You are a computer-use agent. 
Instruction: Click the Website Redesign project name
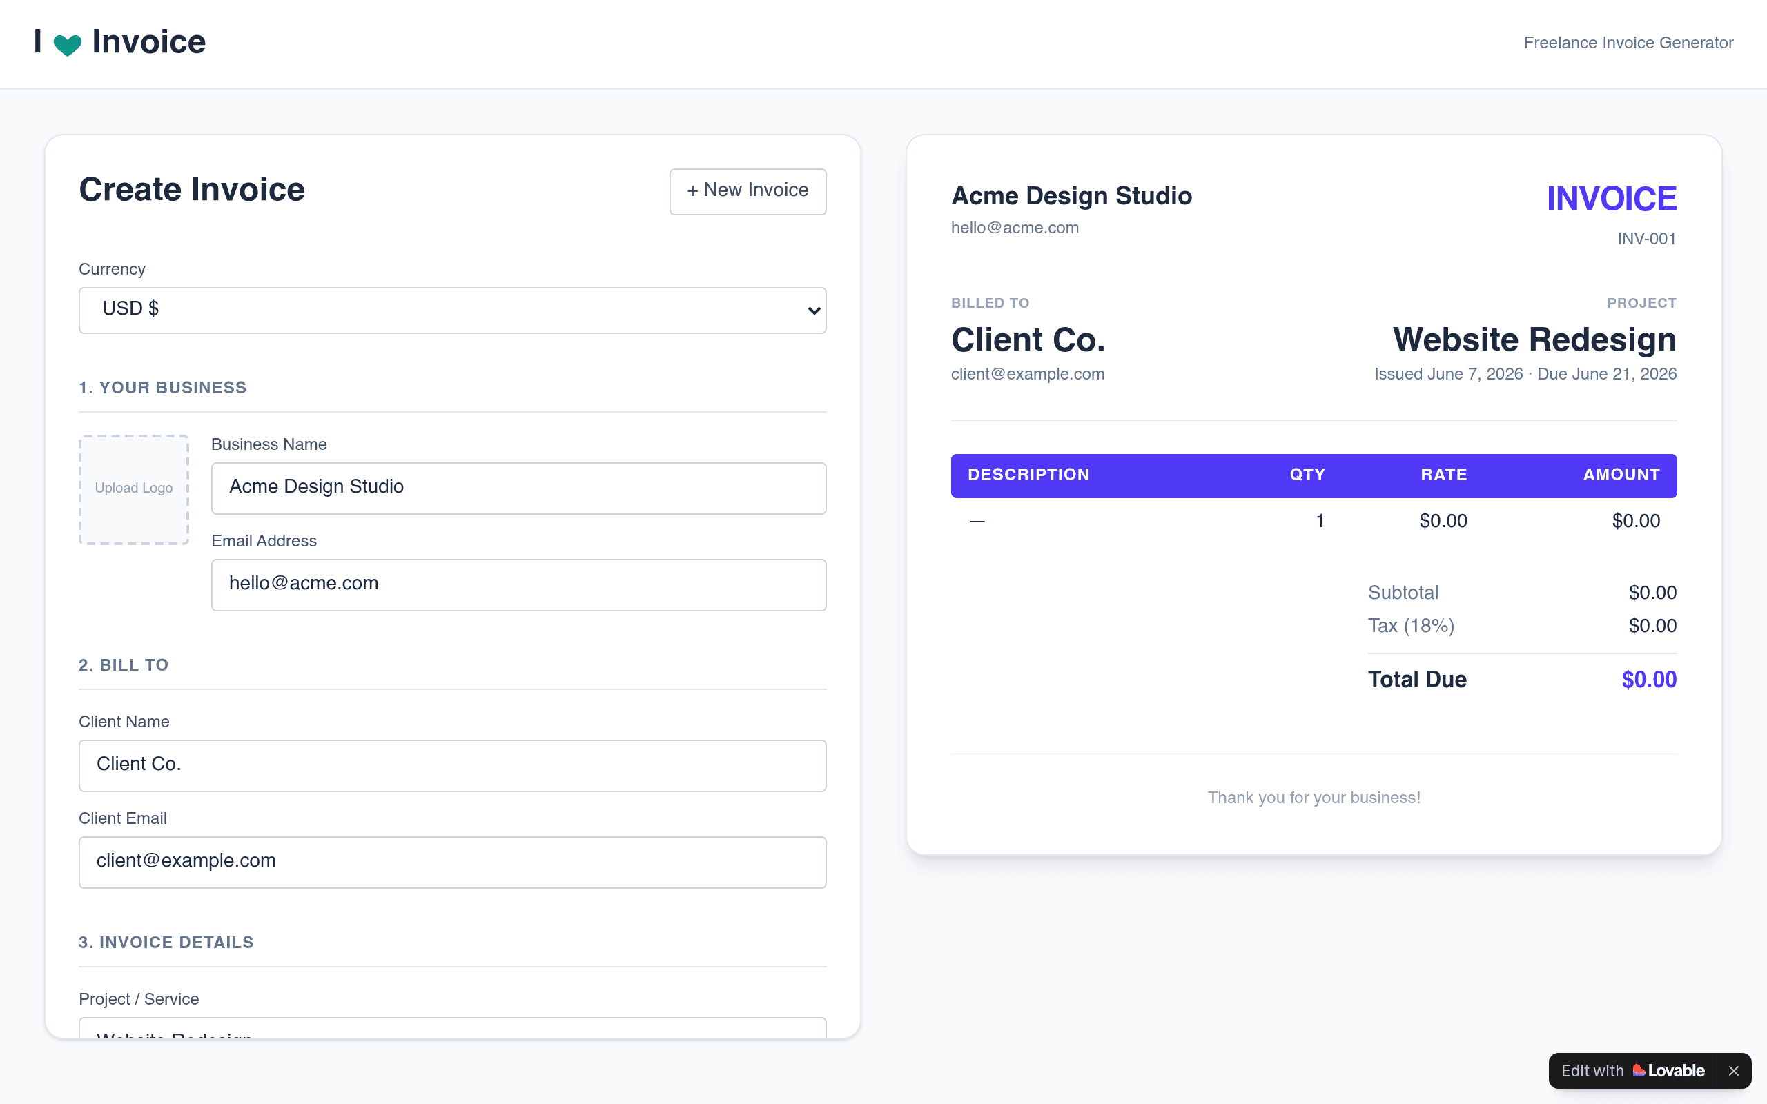[1535, 339]
